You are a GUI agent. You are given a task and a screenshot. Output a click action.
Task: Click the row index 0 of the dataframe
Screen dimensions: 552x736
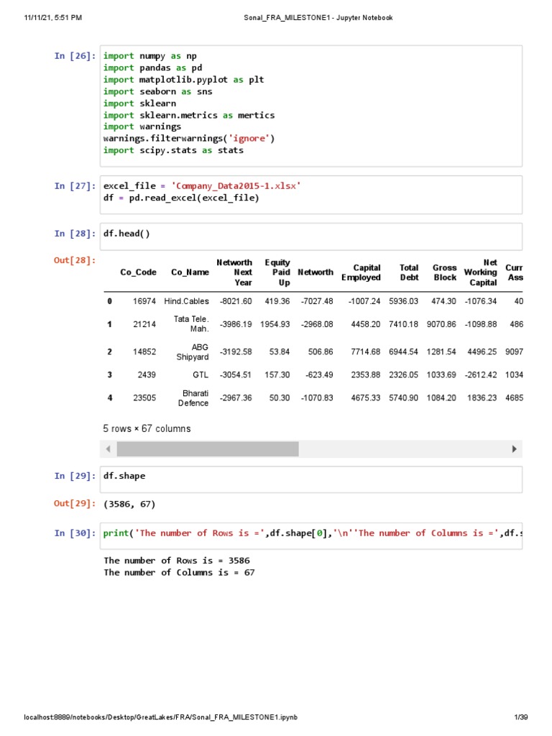click(x=109, y=301)
